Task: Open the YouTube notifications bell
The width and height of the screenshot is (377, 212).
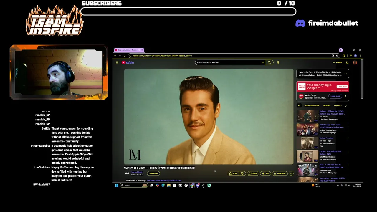Action: [x=347, y=62]
